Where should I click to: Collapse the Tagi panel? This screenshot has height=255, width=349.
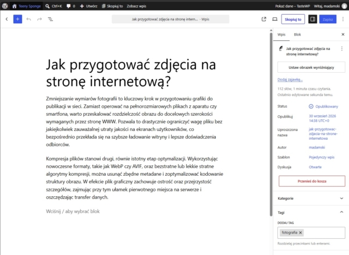[x=311, y=212]
